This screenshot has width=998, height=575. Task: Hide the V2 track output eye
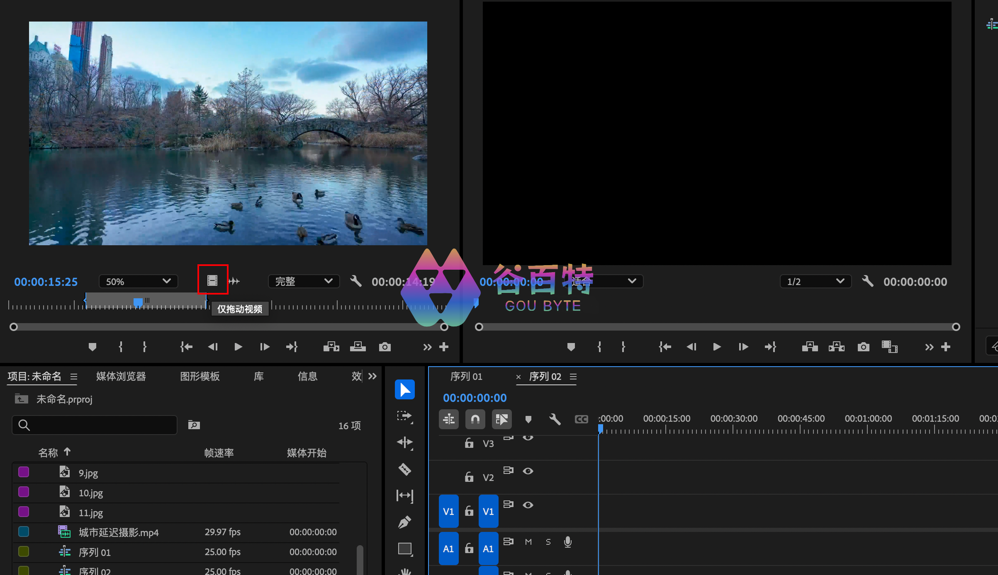tap(528, 471)
